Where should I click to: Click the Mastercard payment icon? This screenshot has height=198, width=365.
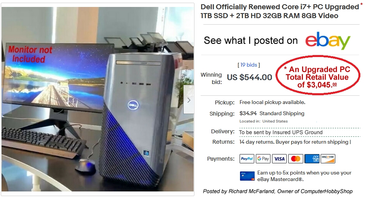(296, 159)
